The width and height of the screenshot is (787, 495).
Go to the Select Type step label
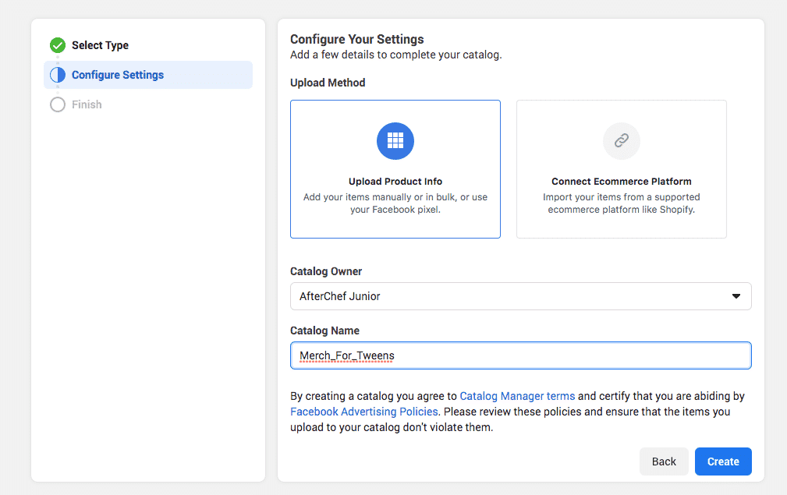click(100, 45)
